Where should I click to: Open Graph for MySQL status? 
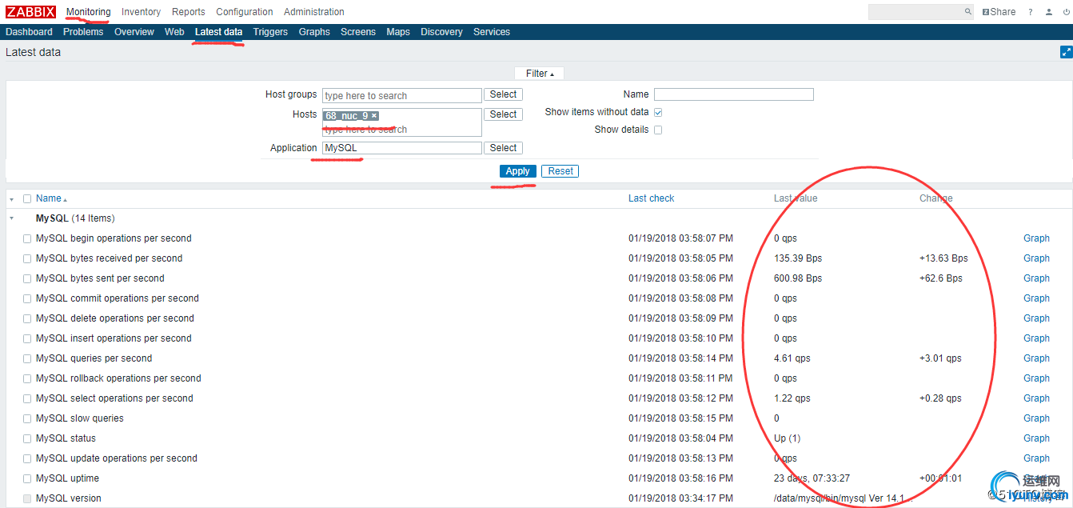point(1036,438)
